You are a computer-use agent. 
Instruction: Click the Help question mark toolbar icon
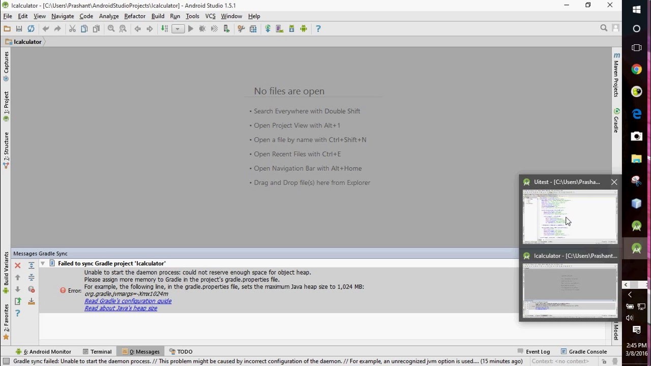(318, 29)
